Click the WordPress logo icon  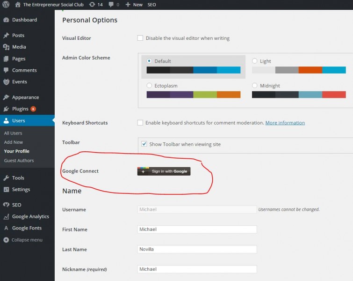(6, 4)
